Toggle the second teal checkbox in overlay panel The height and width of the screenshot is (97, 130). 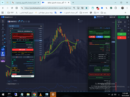tap(13, 64)
